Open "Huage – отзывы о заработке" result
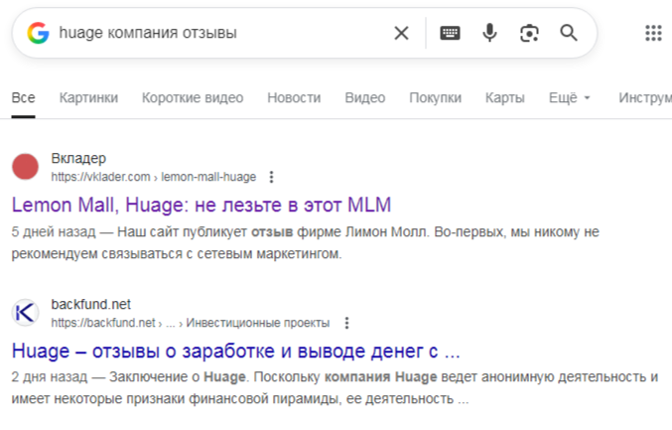Image resolution: width=672 pixels, height=430 pixels. 236,351
